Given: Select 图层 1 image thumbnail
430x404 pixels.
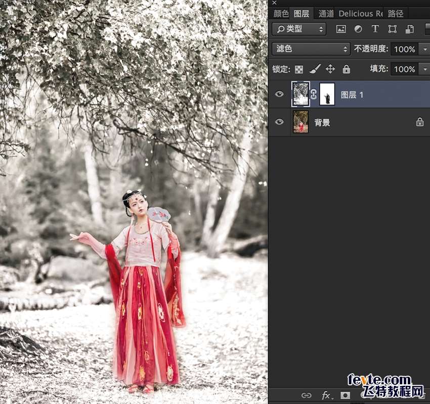Looking at the screenshot, I should point(300,94).
